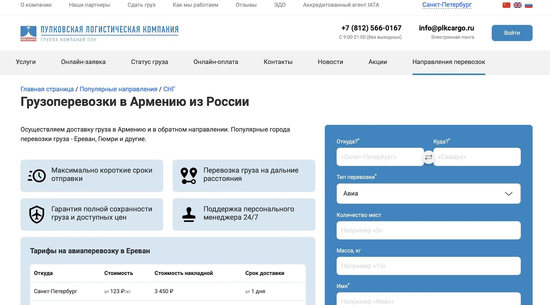
Task: Open the Новости page
Action: (331, 62)
